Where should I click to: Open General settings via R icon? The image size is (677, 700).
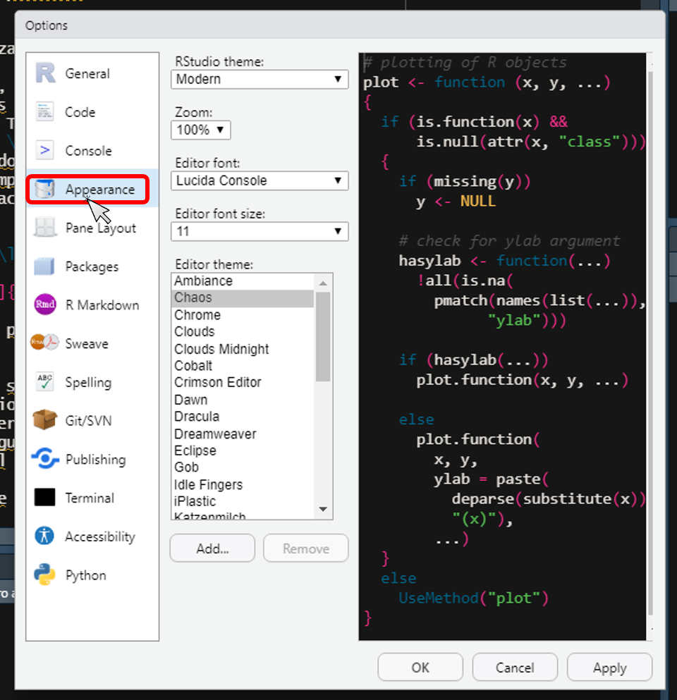coord(45,73)
